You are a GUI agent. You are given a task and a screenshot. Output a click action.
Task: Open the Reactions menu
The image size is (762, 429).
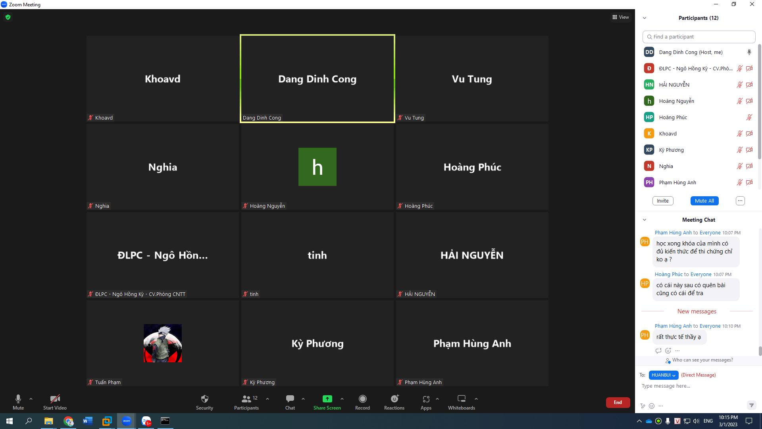tap(394, 402)
